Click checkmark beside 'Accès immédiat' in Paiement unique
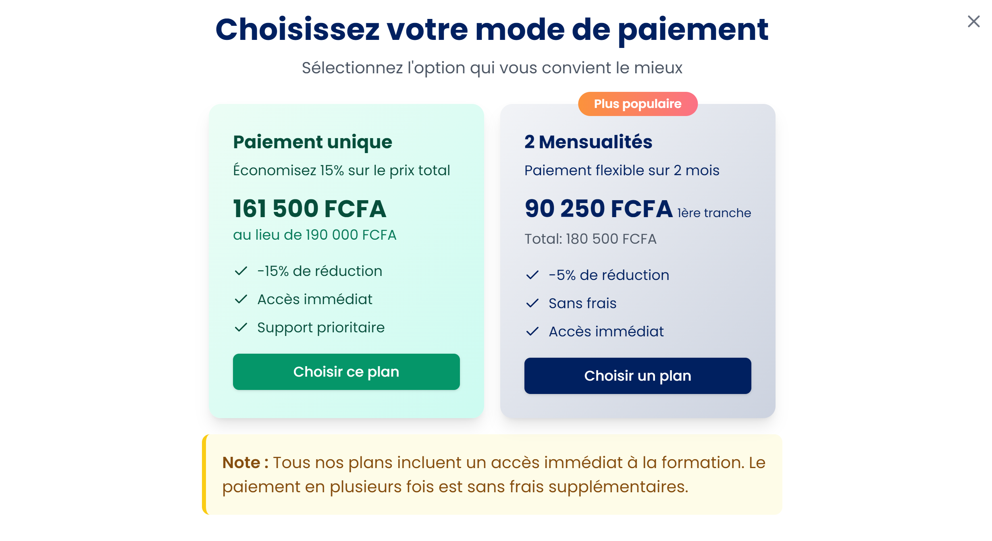The height and width of the screenshot is (541, 992). pyautogui.click(x=241, y=299)
